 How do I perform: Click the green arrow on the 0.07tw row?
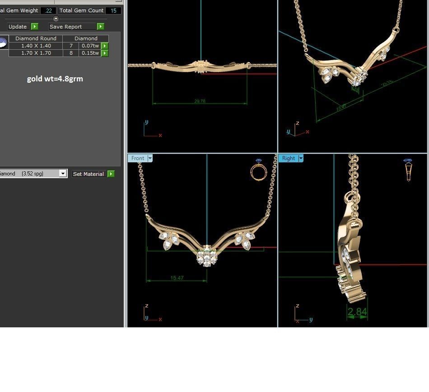105,46
